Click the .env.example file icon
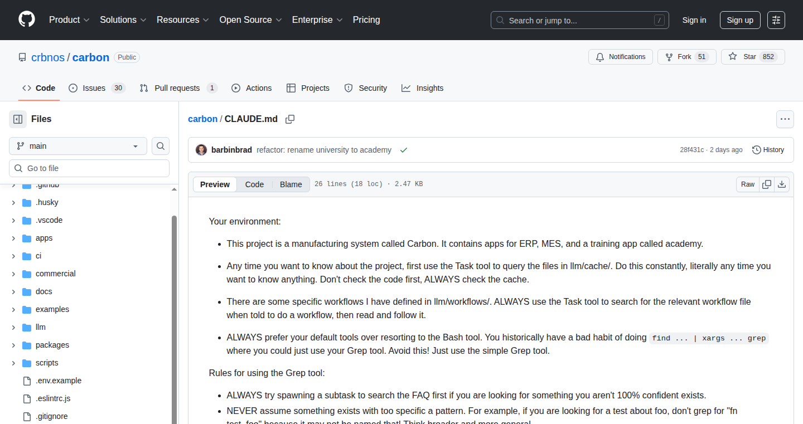Viewport: 803px width, 424px height. [27, 381]
